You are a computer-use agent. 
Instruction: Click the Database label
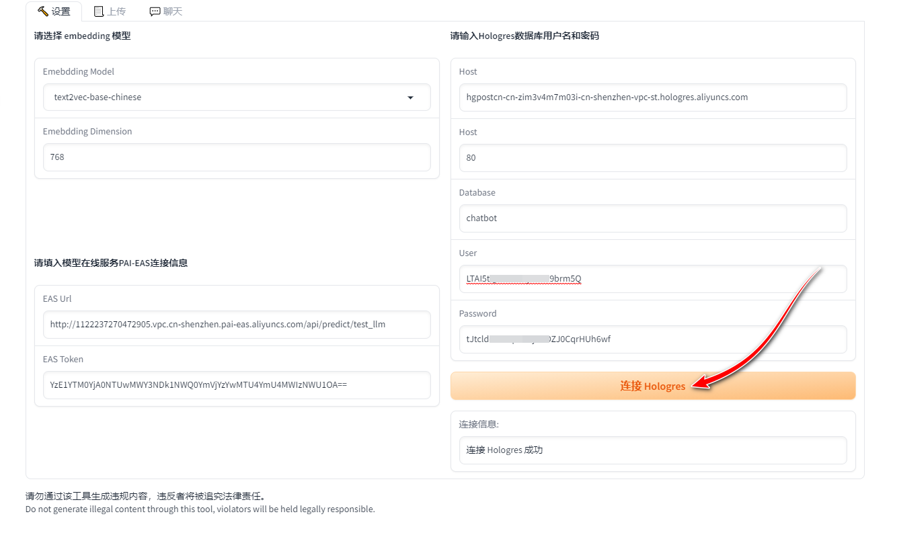(477, 193)
